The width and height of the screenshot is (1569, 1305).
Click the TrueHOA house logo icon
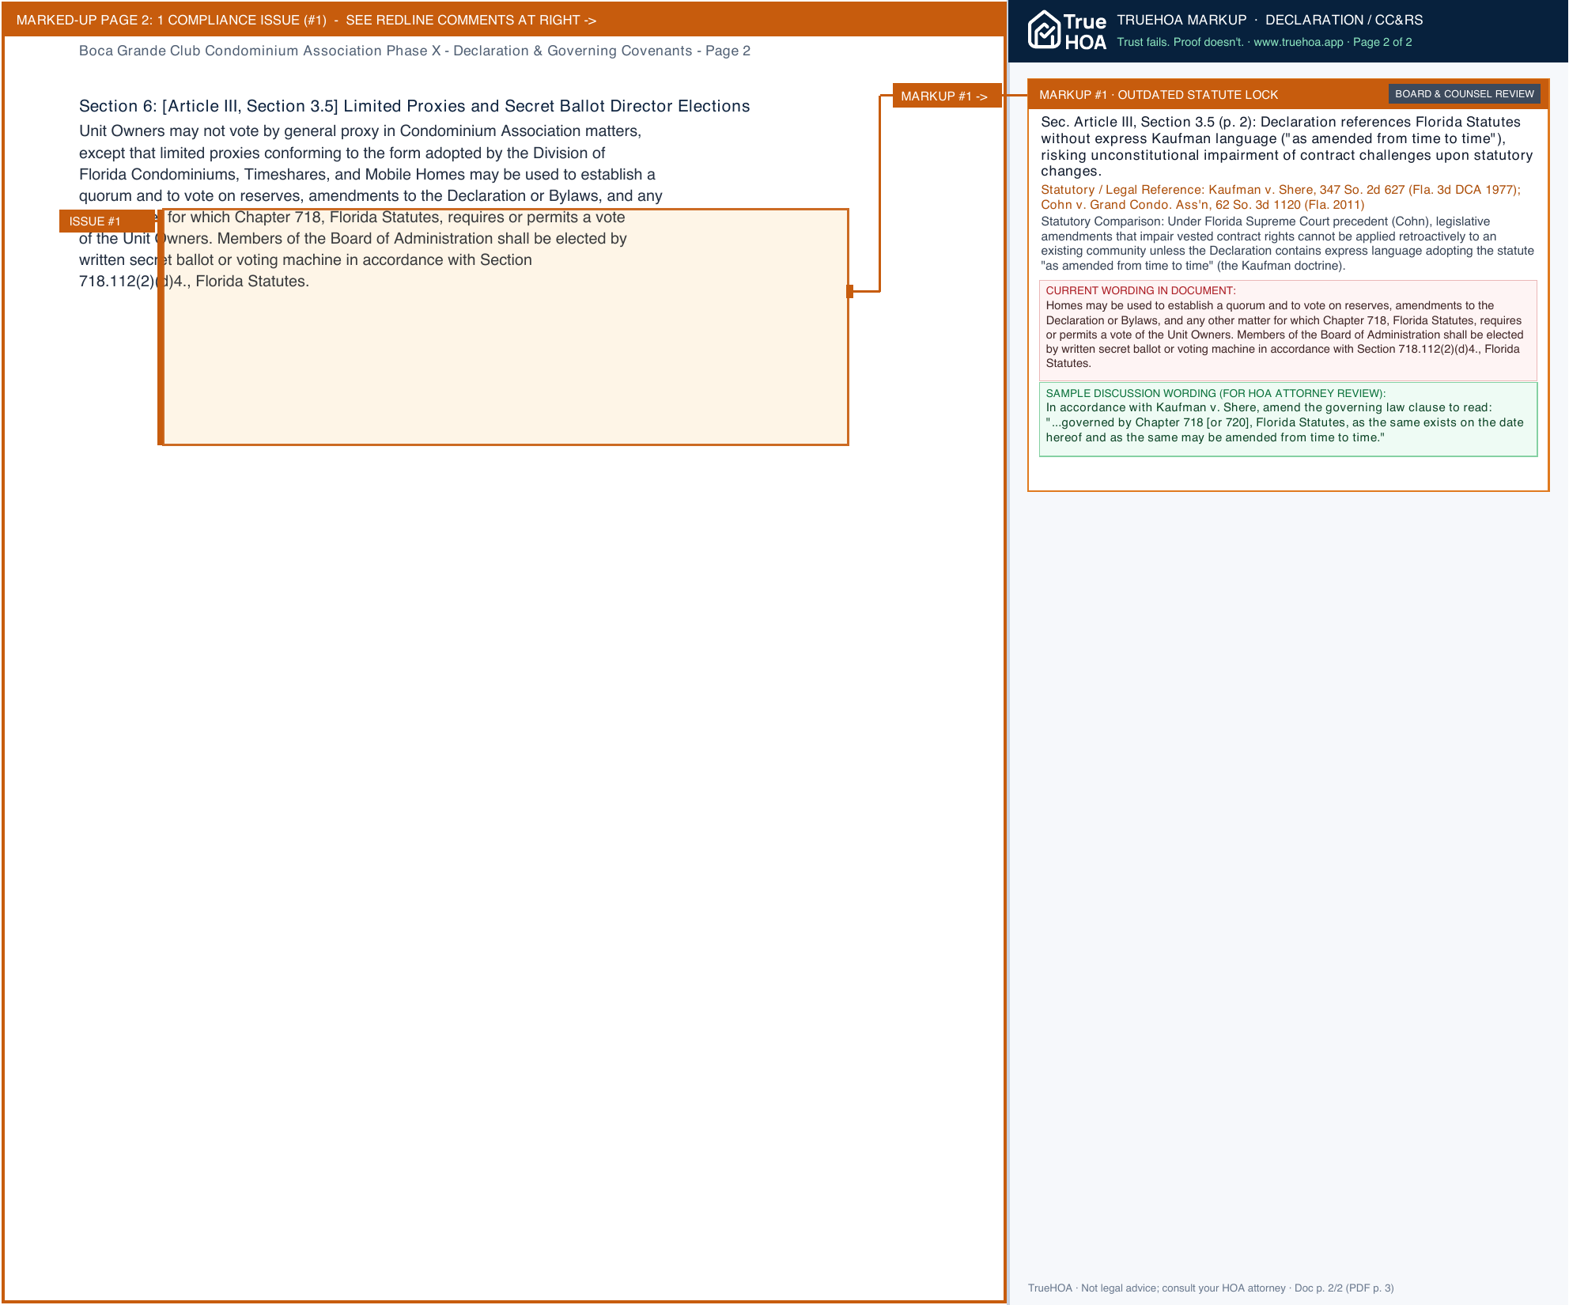[x=1044, y=30]
